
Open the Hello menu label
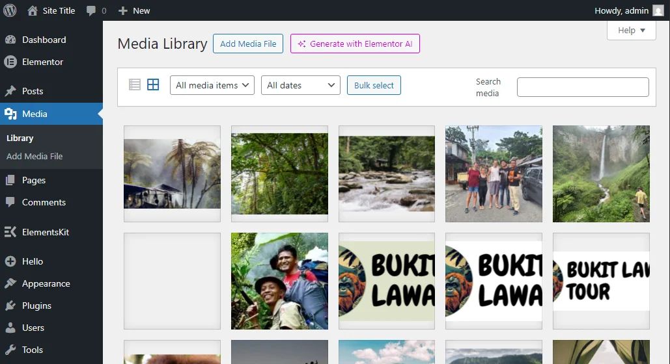pyautogui.click(x=33, y=261)
